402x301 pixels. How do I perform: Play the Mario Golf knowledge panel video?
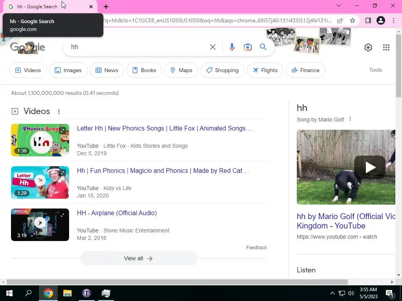tap(370, 167)
